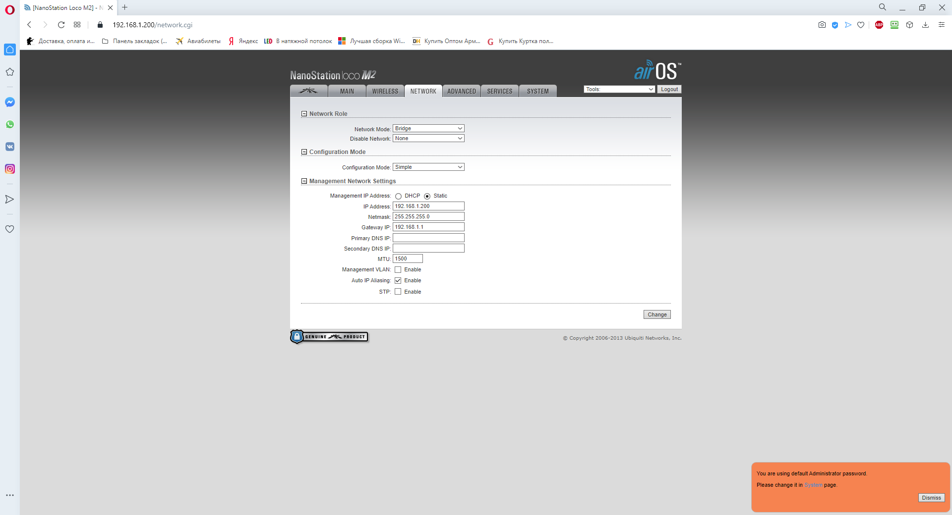952x515 pixels.
Task: Open the green extension icon
Action: [894, 25]
